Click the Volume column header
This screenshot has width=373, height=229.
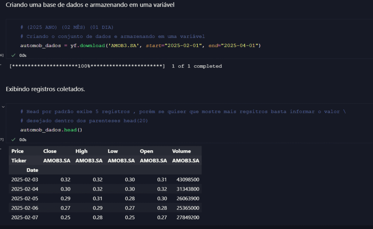[181, 151]
